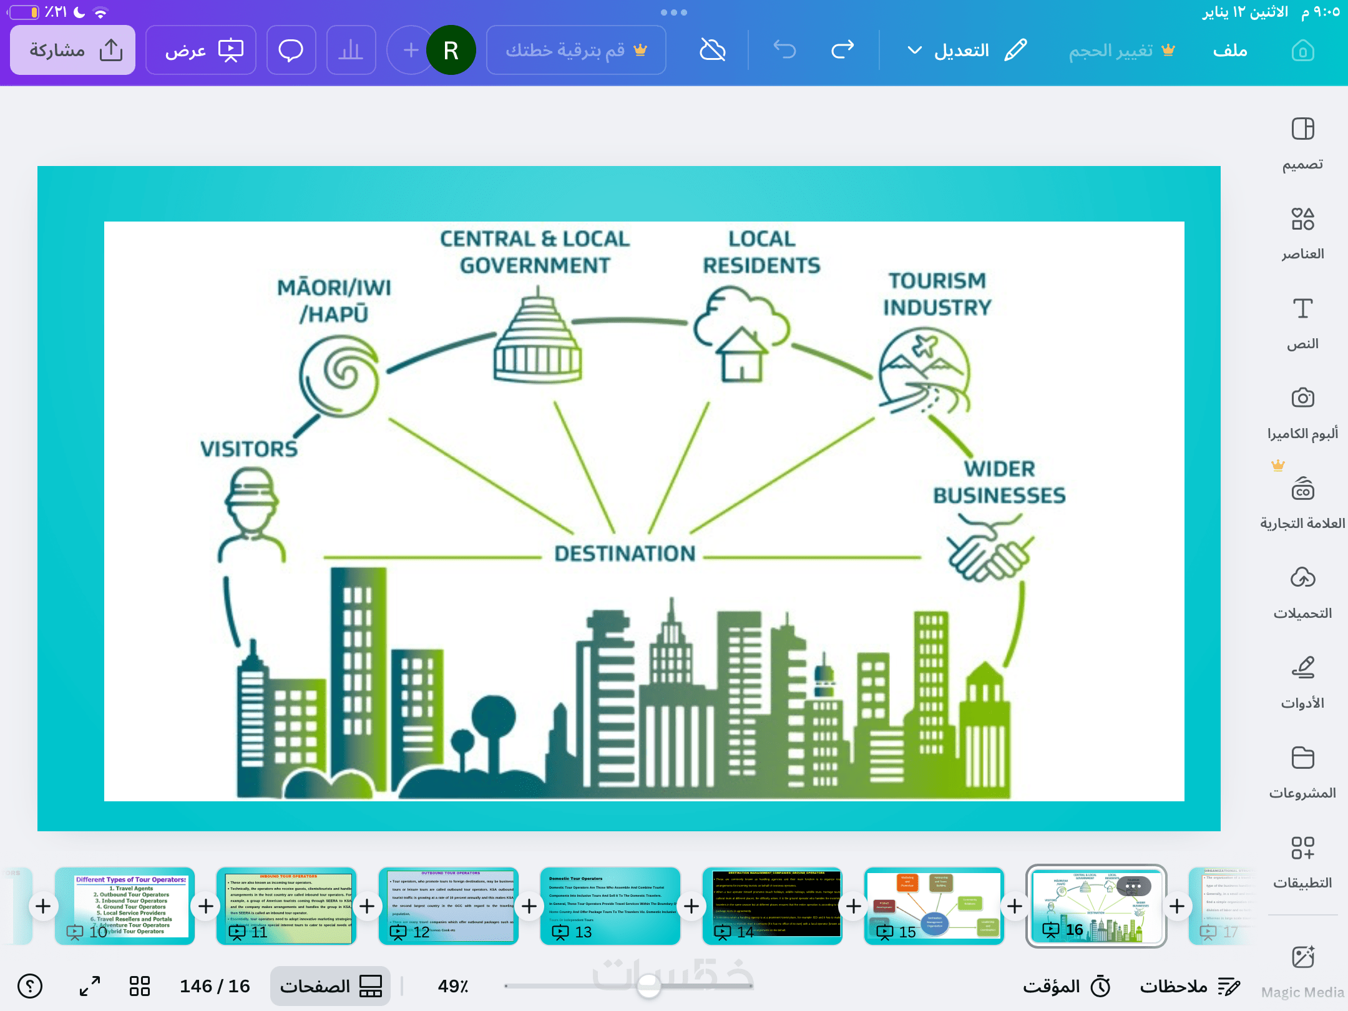The image size is (1348, 1011).
Task: Toggle fullscreen with the expand arrows
Action: pos(90,986)
